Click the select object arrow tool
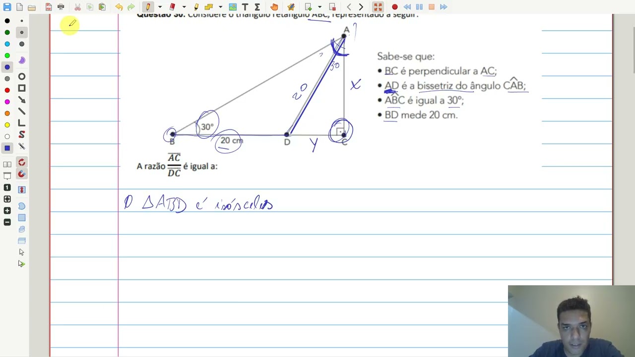This screenshot has height=357, width=635. click(x=21, y=252)
